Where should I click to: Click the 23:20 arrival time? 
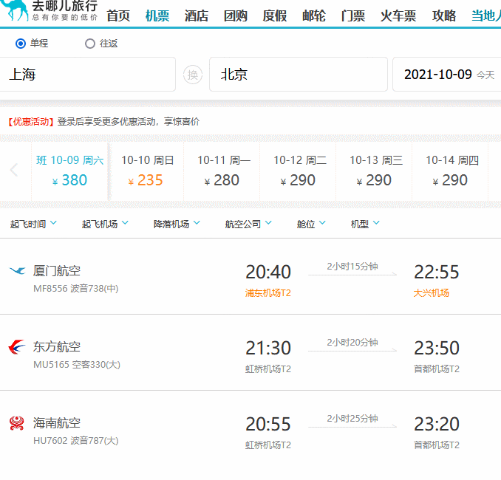coord(437,424)
